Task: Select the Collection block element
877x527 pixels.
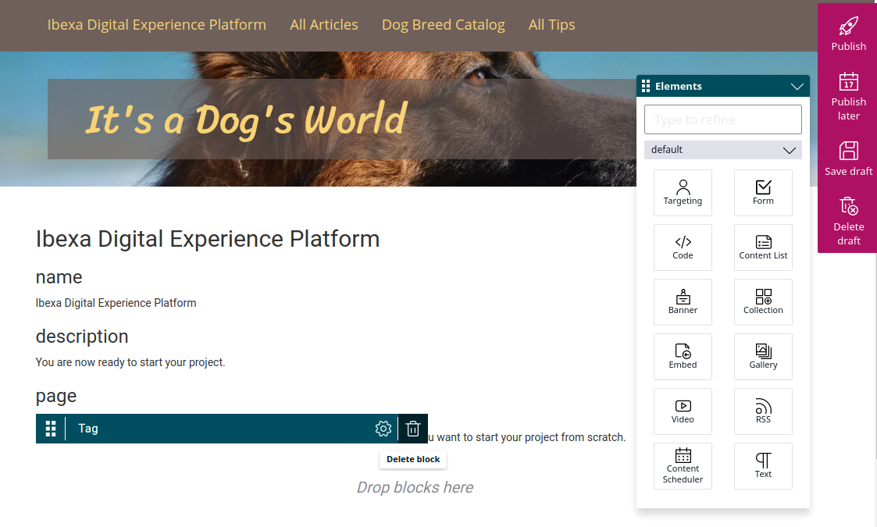Action: click(x=763, y=302)
